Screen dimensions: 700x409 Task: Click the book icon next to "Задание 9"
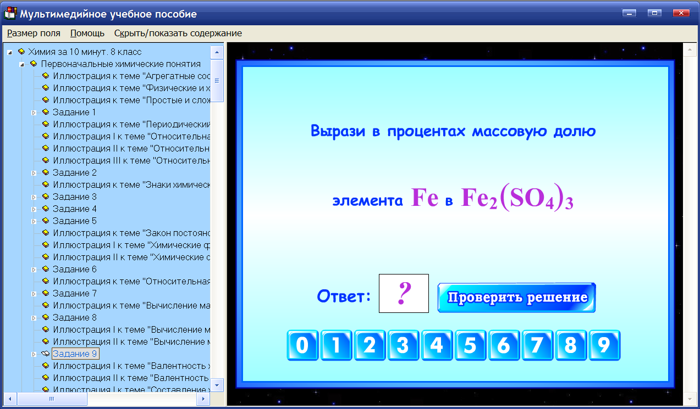coord(45,354)
